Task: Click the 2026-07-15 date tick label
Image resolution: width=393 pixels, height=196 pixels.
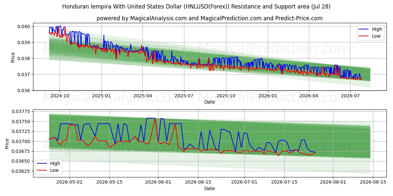Action: [x=284, y=182]
